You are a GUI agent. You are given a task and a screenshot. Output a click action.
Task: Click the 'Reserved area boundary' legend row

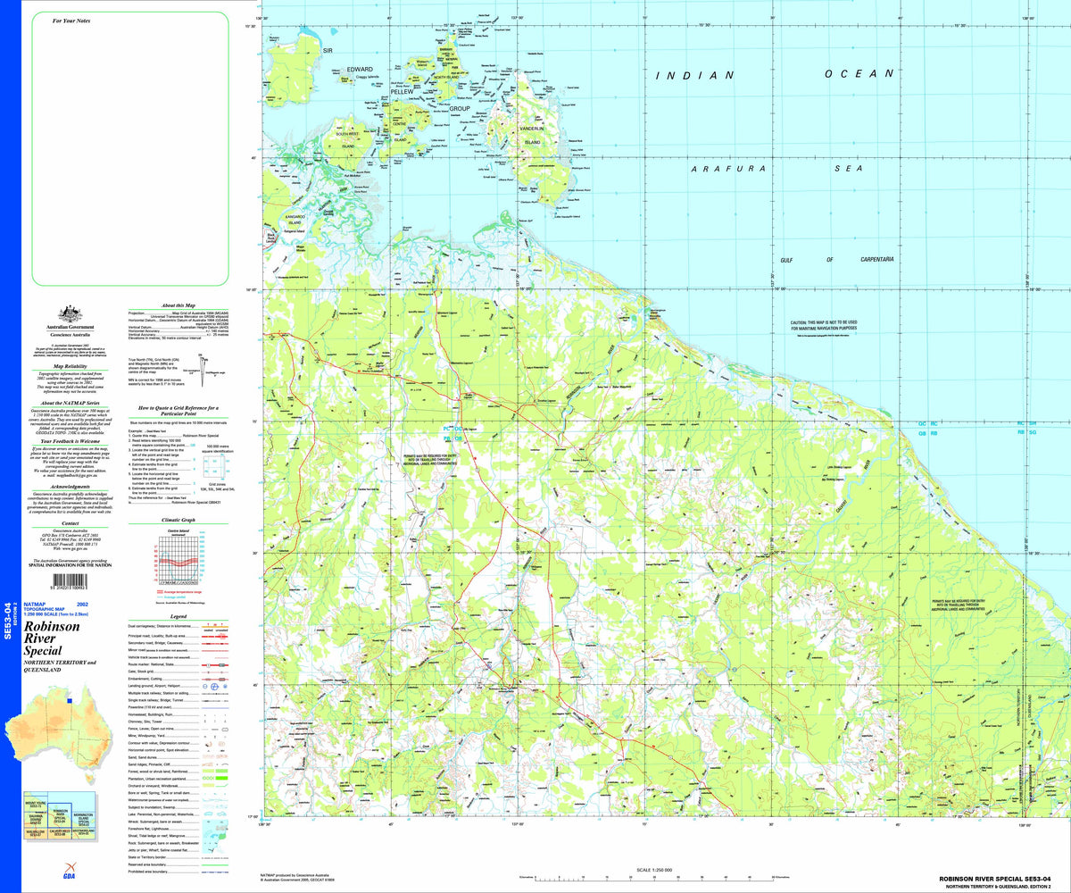coord(178,864)
